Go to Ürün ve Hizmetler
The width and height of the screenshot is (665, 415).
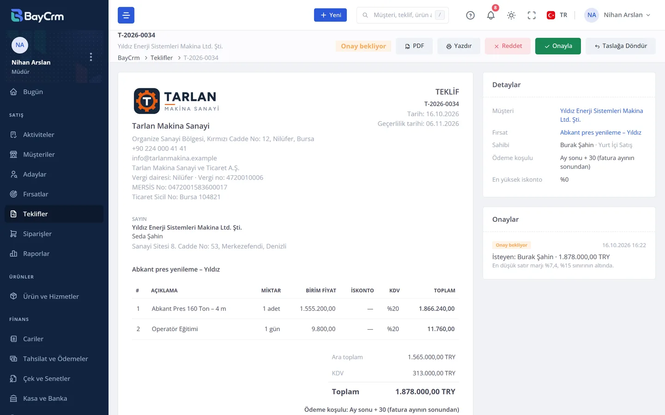coord(54,296)
